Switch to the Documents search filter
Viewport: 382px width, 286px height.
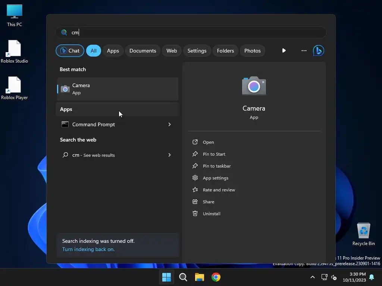tap(143, 51)
